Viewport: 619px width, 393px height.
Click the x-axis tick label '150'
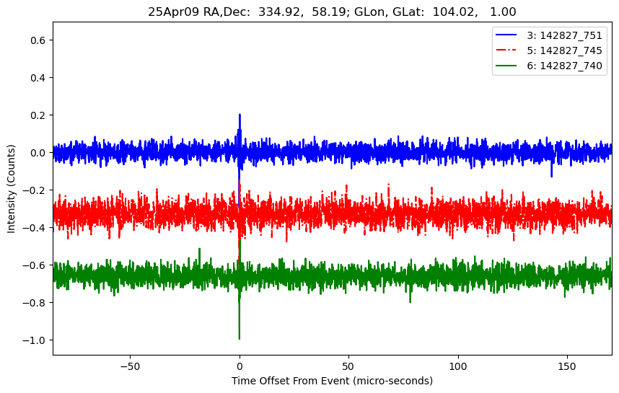pos(567,366)
